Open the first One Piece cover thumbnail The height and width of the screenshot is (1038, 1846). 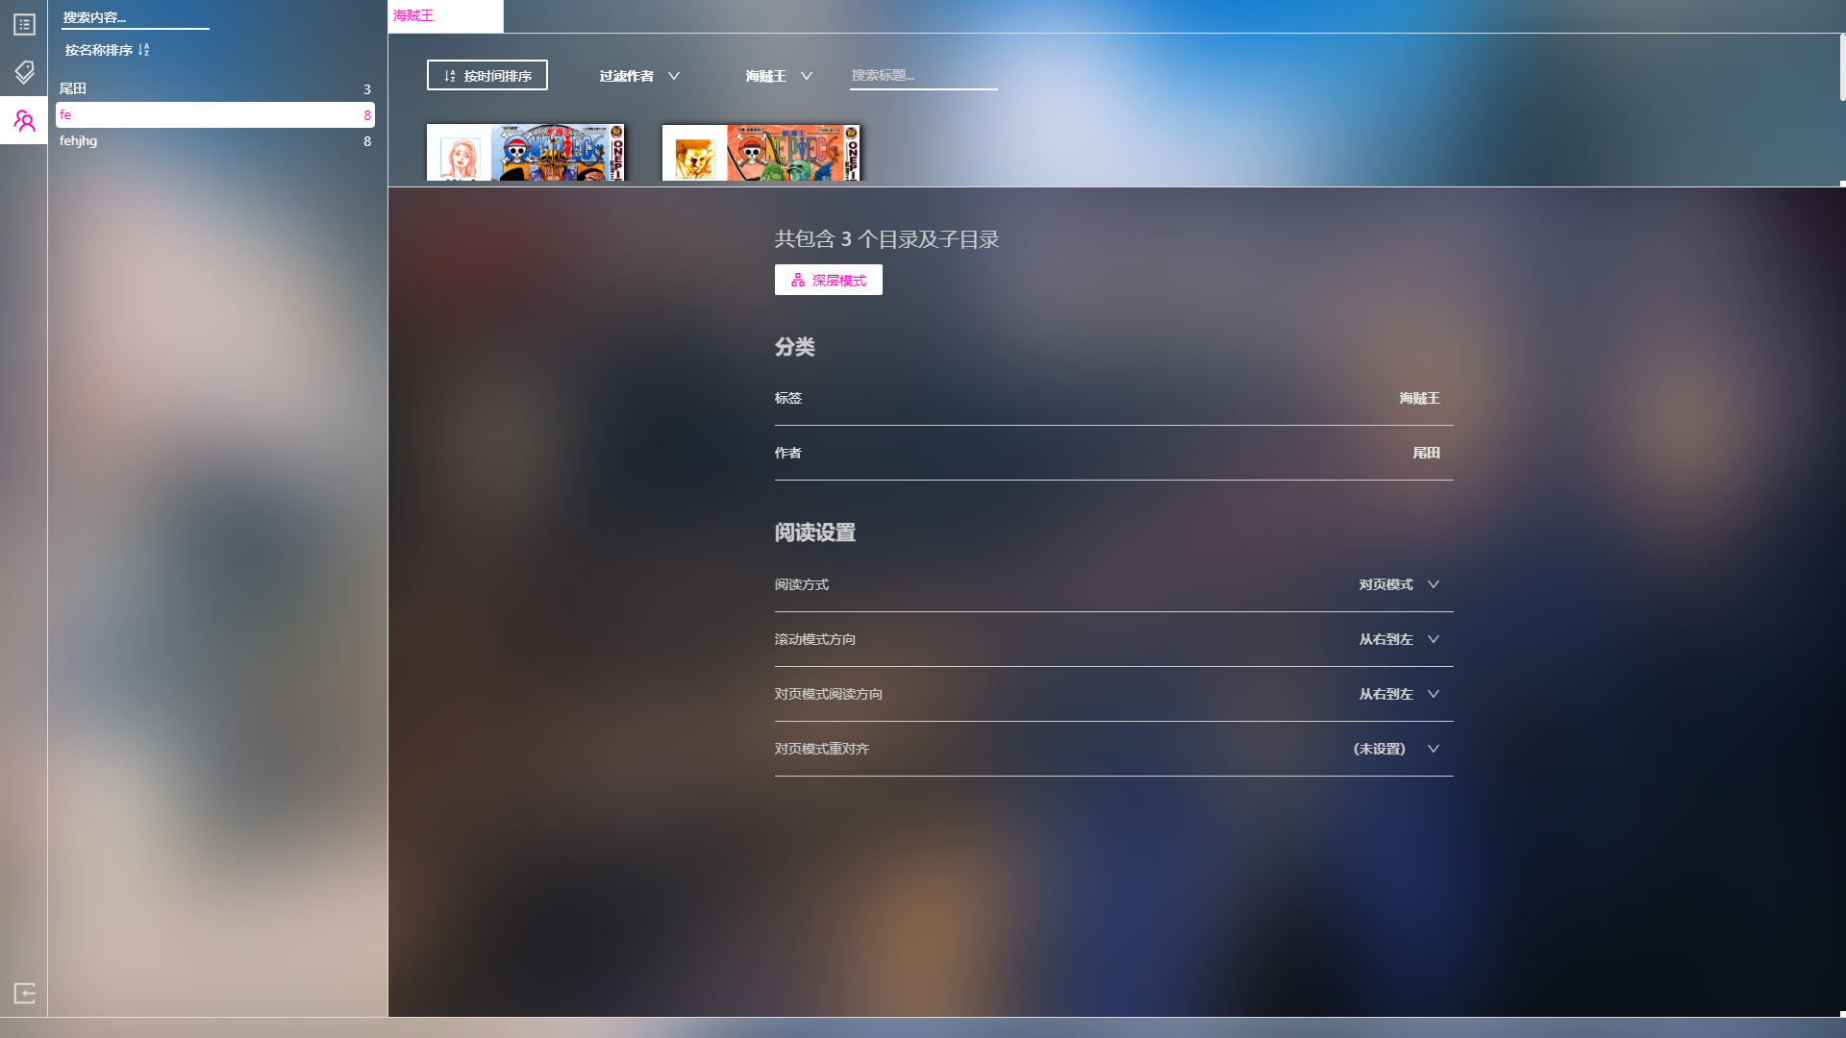coord(525,152)
